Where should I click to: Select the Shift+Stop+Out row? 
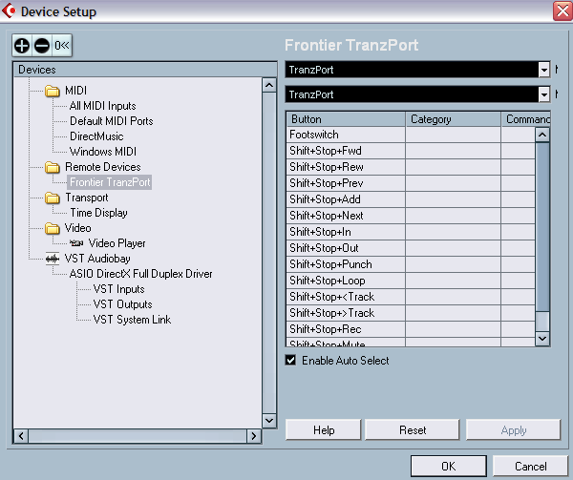(411, 248)
